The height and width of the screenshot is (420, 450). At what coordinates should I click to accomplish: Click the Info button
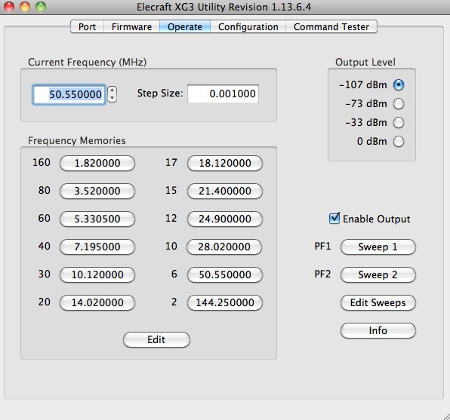click(378, 330)
